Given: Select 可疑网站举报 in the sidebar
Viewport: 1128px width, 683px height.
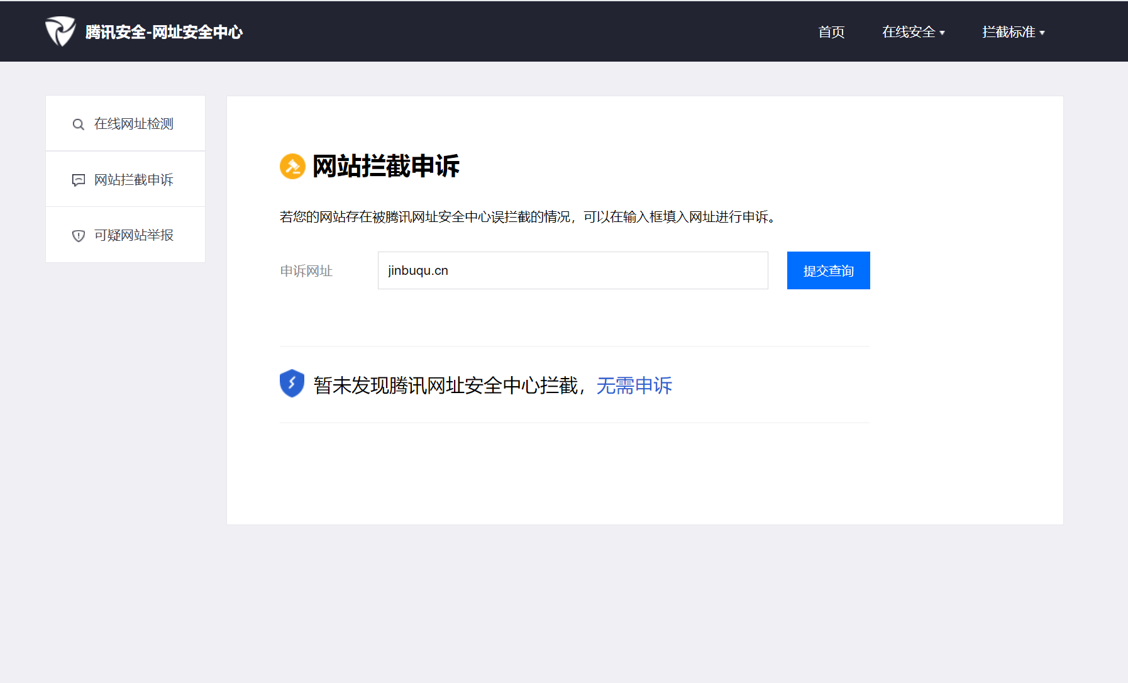Looking at the screenshot, I should 126,235.
